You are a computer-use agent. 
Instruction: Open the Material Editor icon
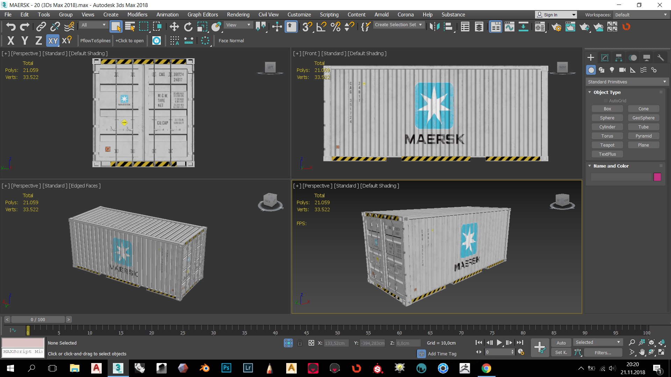pos(540,27)
